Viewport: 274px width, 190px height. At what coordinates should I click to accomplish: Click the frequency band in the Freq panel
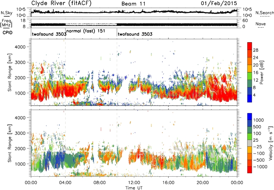click(x=134, y=24)
